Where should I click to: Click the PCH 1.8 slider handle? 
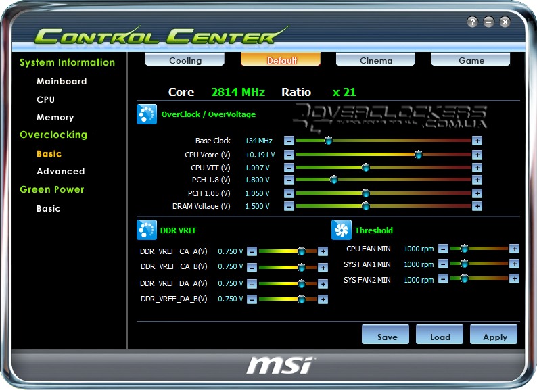click(x=333, y=180)
